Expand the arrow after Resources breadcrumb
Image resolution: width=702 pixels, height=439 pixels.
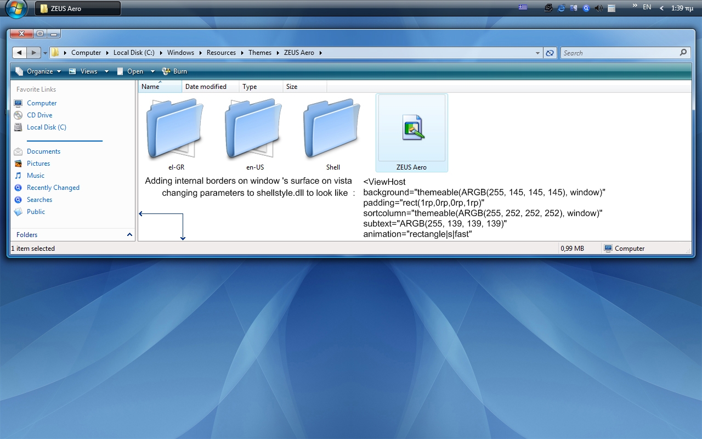242,53
